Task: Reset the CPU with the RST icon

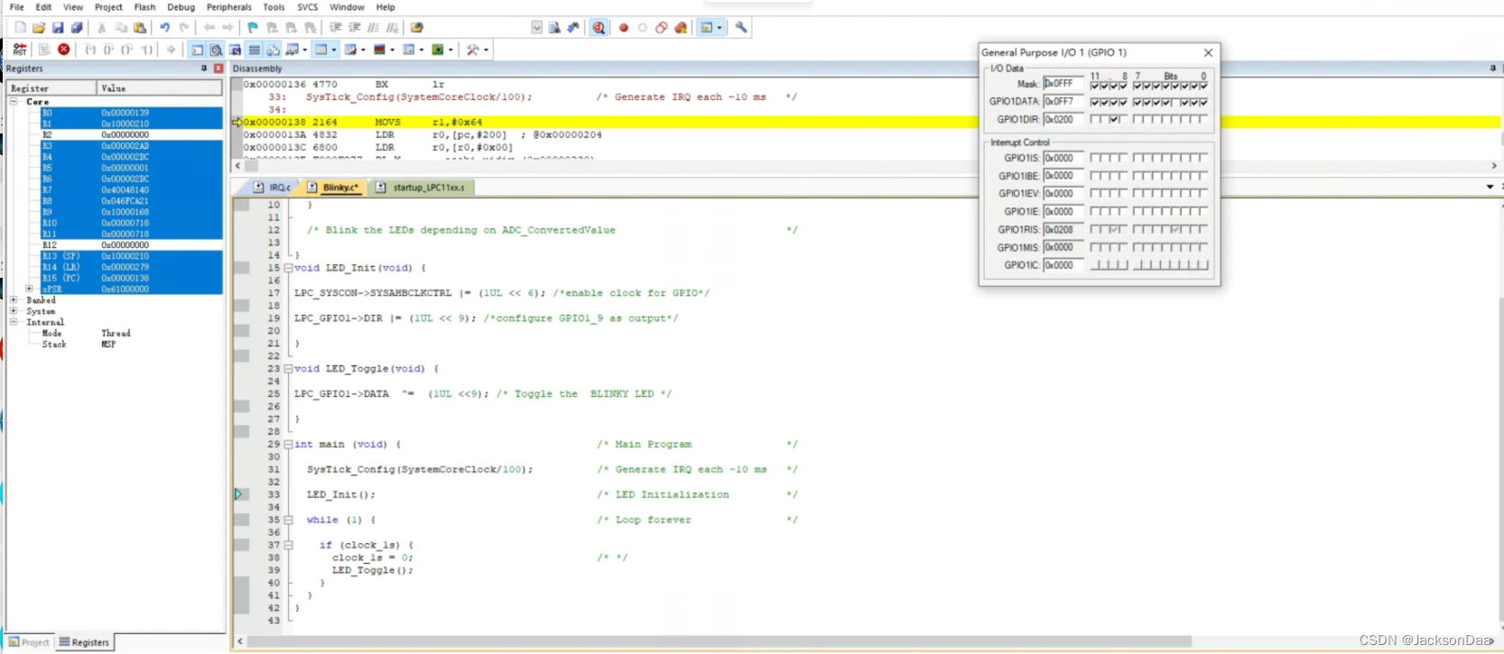Action: (x=19, y=50)
